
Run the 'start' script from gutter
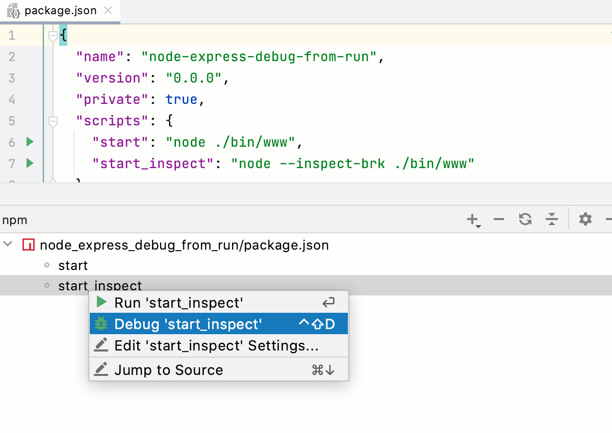pos(30,142)
